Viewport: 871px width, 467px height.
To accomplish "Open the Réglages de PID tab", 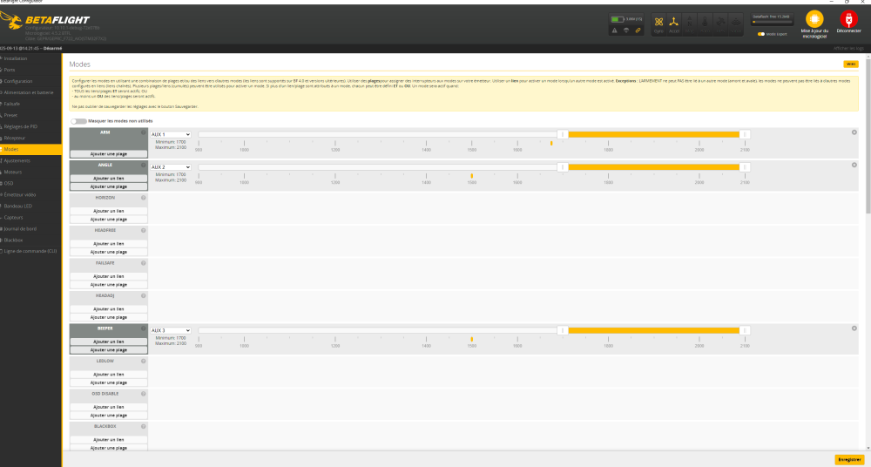I will pyautogui.click(x=21, y=126).
